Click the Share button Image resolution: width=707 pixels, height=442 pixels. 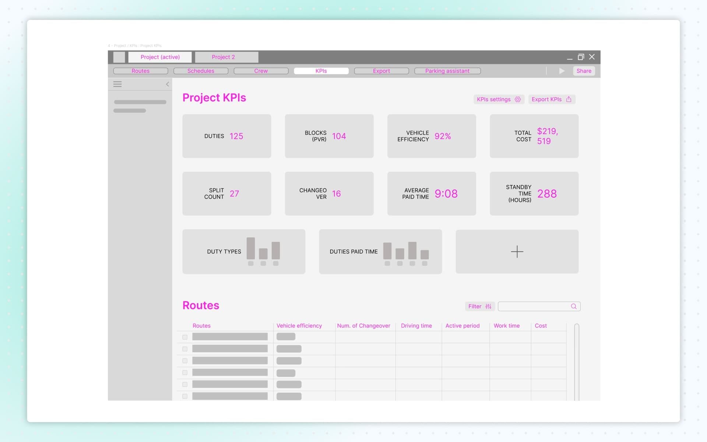584,71
